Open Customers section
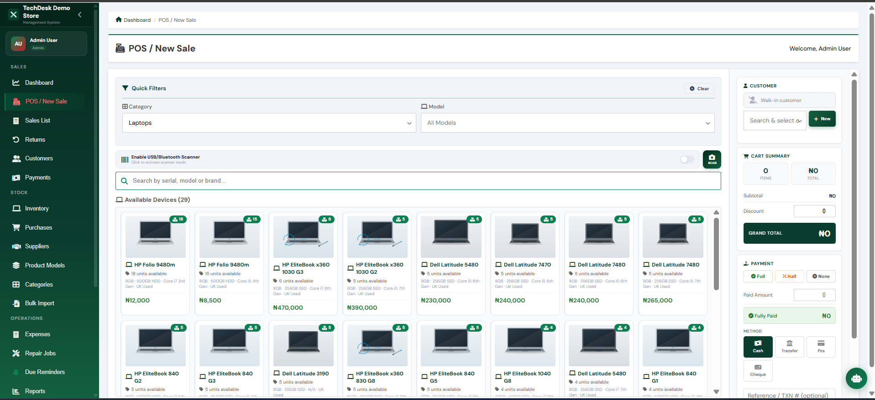This screenshot has height=400, width=875. tap(45, 158)
